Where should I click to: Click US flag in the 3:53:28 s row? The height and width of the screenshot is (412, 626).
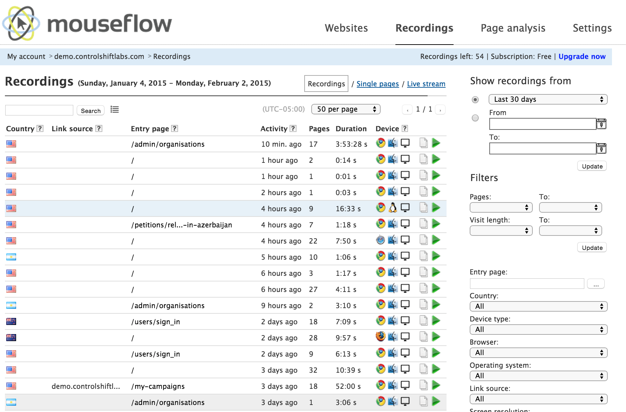(11, 144)
